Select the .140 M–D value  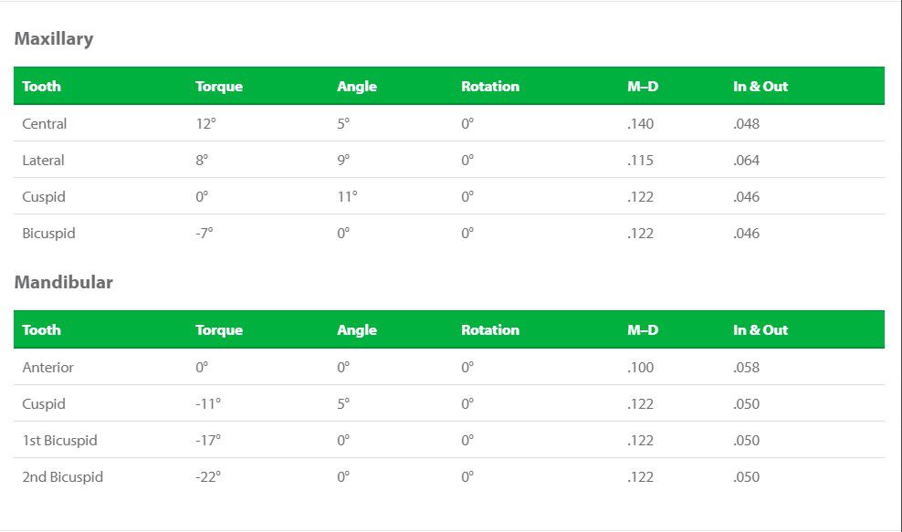tap(640, 124)
